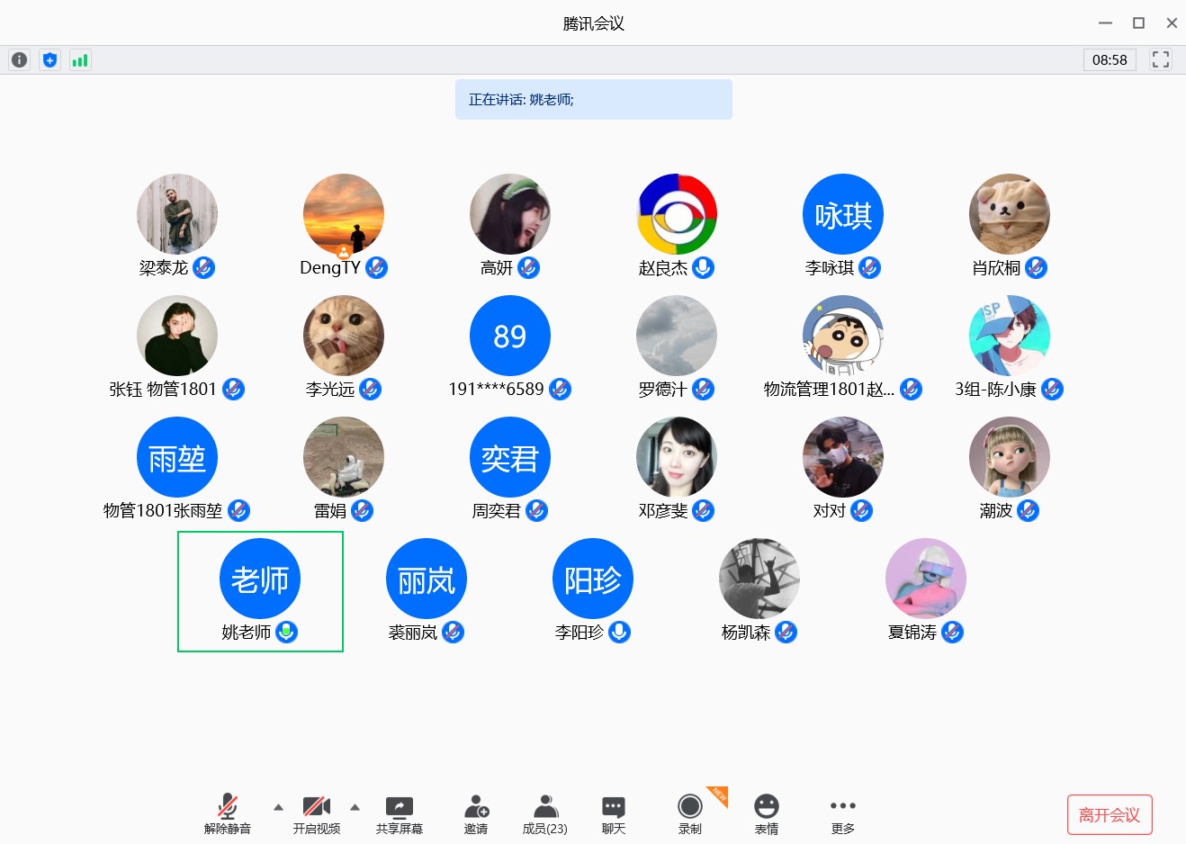Click the mic icon next to 罗德汁
This screenshot has height=844, width=1186.
(x=704, y=389)
